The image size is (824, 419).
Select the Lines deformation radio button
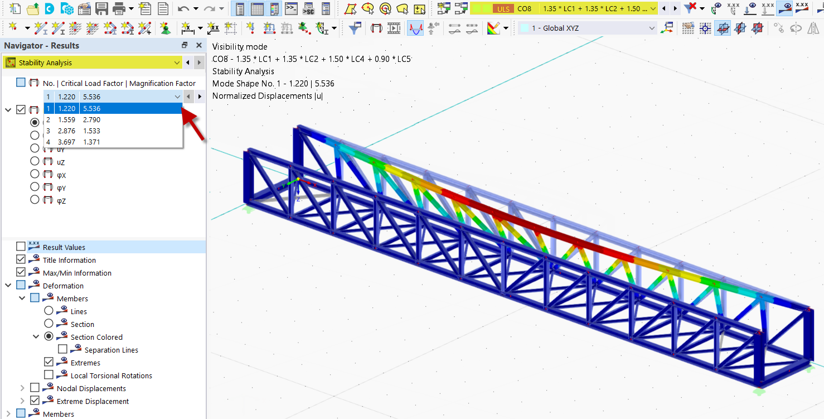pos(49,310)
